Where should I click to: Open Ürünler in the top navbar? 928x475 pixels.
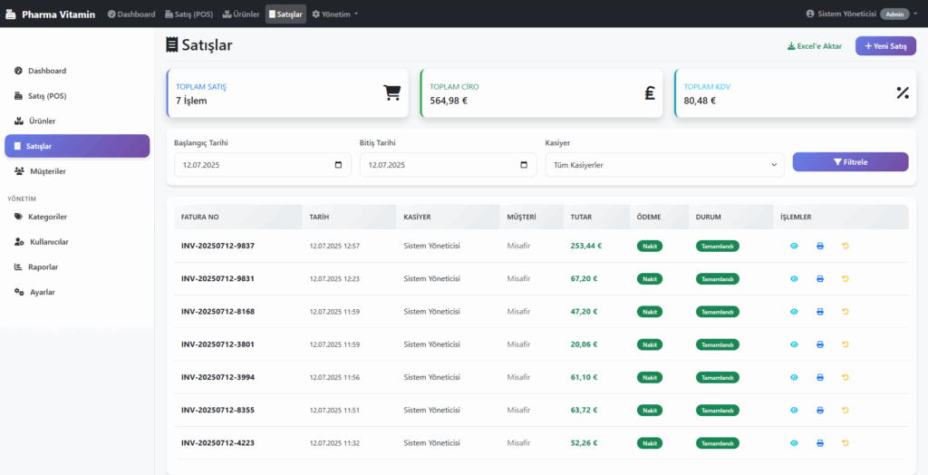click(x=241, y=15)
